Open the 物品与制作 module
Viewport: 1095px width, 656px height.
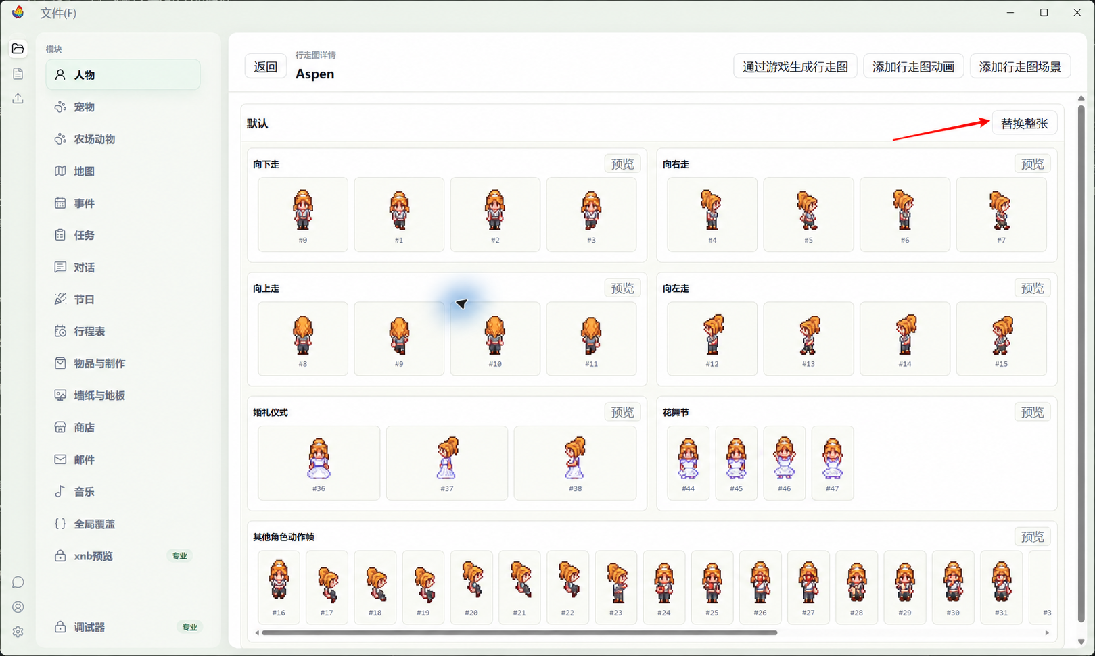(x=123, y=363)
